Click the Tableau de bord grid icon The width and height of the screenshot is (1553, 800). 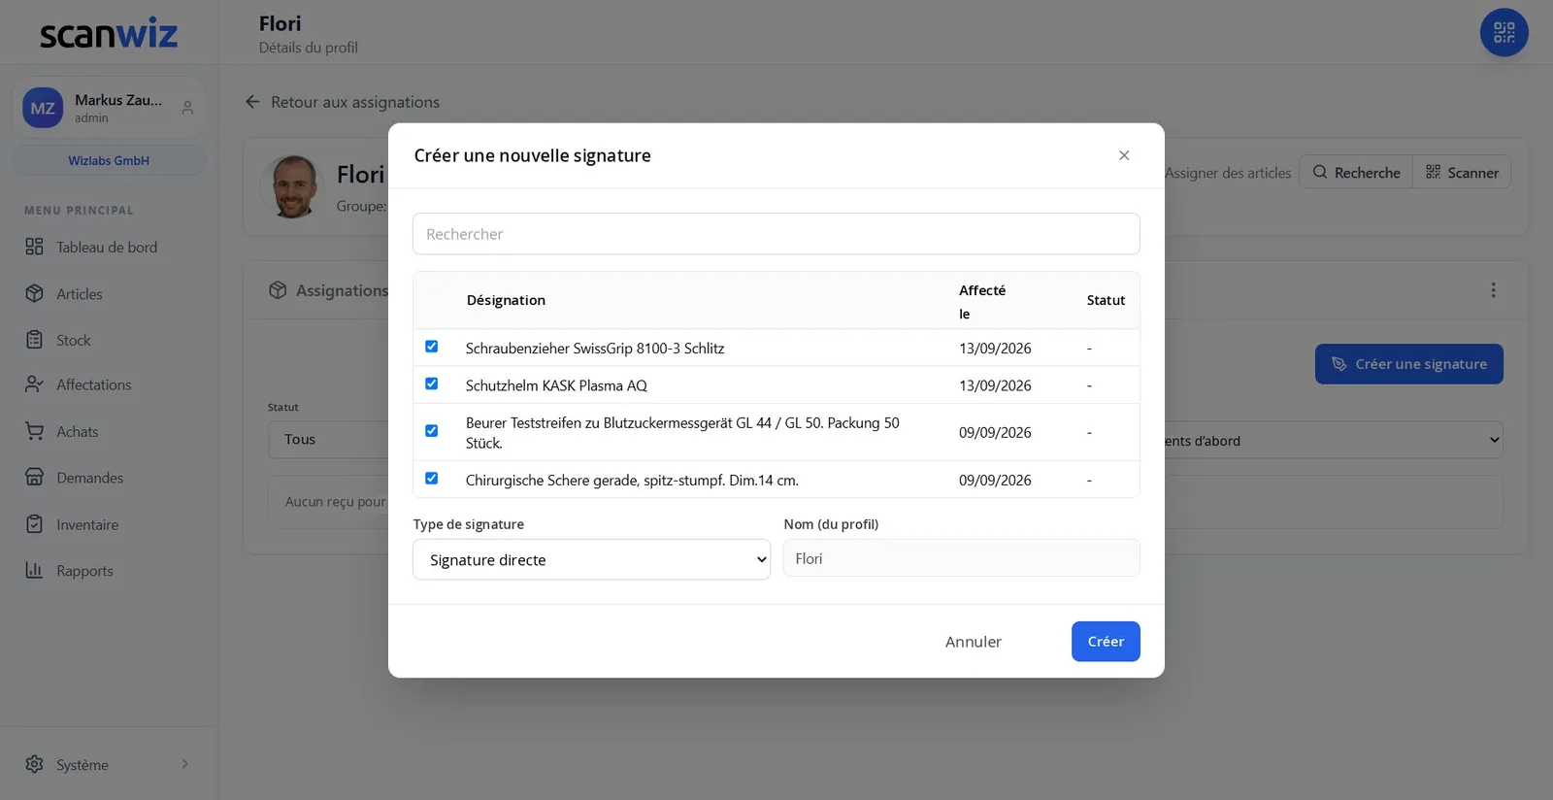[34, 247]
